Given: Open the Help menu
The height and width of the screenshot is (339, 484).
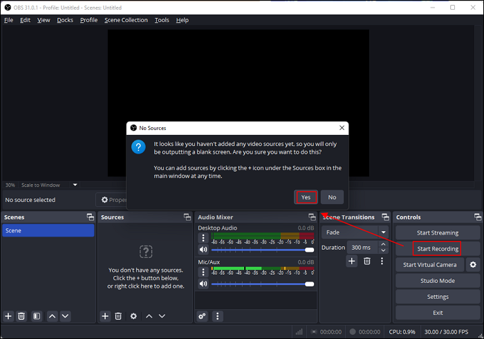Looking at the screenshot, I should (x=183, y=20).
